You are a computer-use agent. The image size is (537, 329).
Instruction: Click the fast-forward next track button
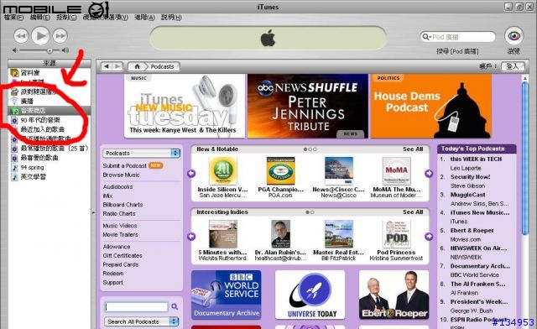[x=60, y=36]
